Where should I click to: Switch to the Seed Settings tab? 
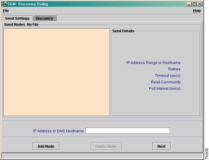click(x=17, y=18)
